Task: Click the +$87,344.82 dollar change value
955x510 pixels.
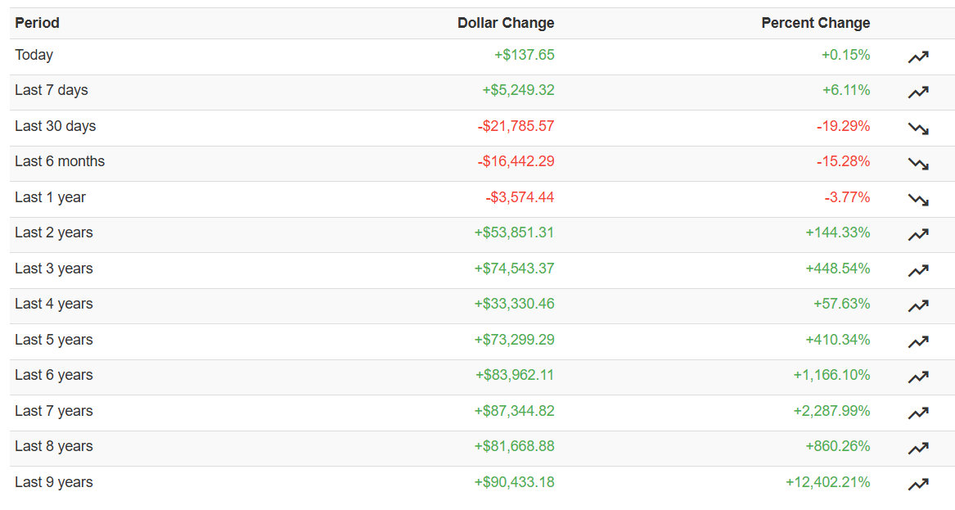Action: (x=514, y=411)
